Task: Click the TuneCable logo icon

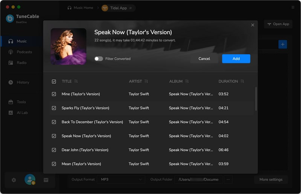Action: pos(10,18)
